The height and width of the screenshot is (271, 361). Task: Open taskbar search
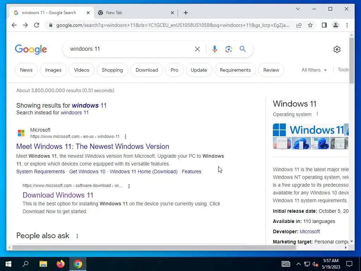point(25,264)
